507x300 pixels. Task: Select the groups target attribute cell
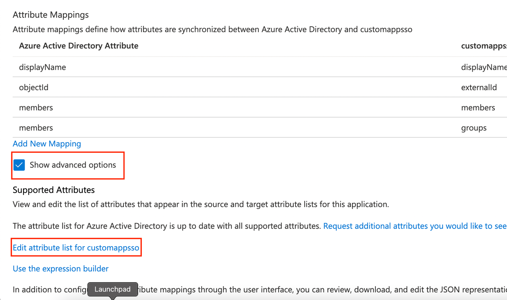click(x=474, y=128)
